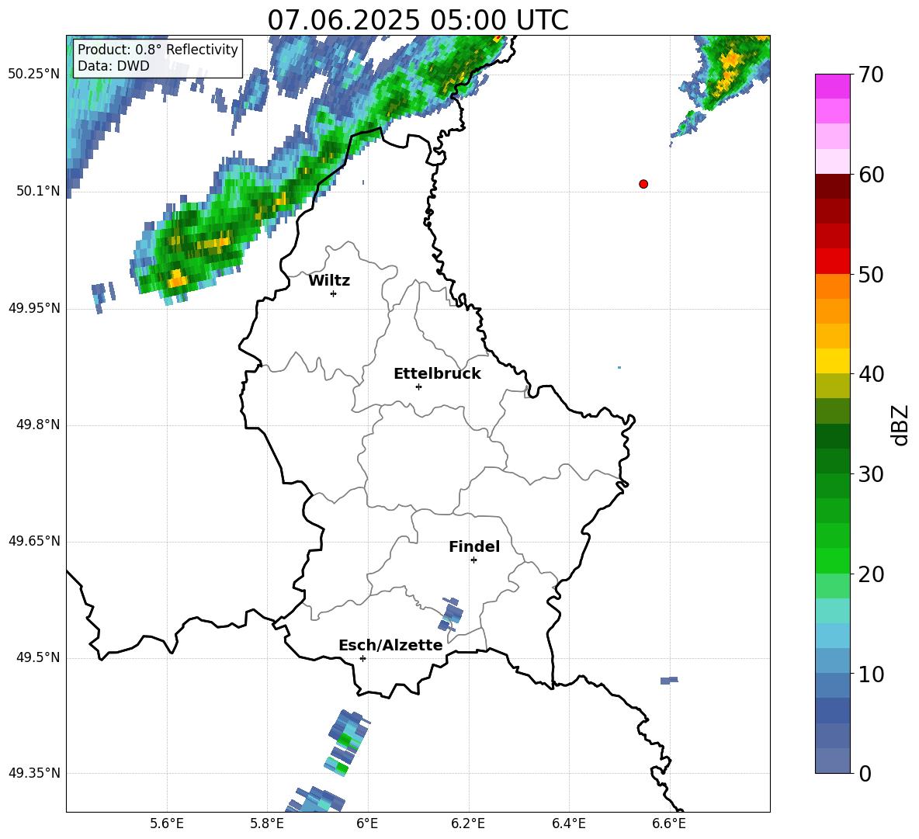Click the colorbar tick label 40
The width and height of the screenshot is (919, 839).
pos(871,374)
